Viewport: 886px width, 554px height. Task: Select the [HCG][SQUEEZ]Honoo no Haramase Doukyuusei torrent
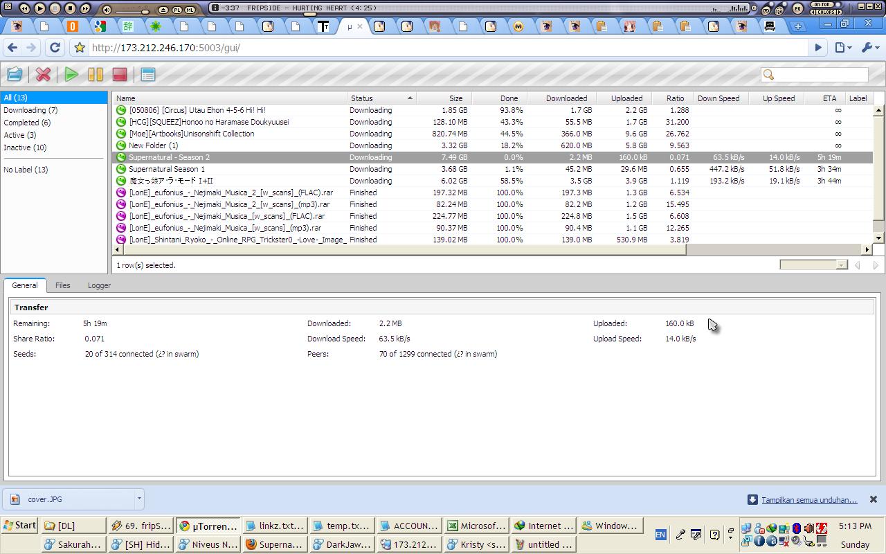click(x=492, y=122)
